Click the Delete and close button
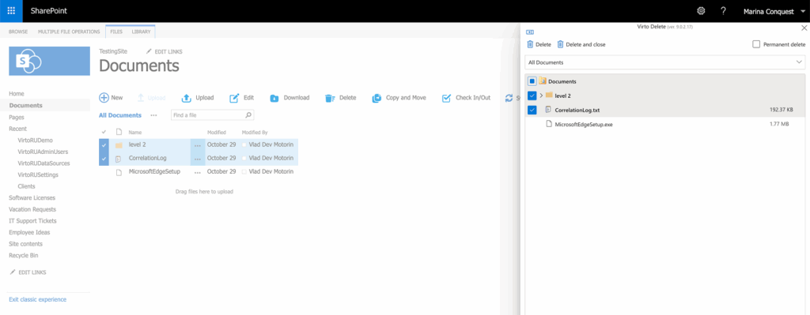This screenshot has height=315, width=810. (x=581, y=45)
